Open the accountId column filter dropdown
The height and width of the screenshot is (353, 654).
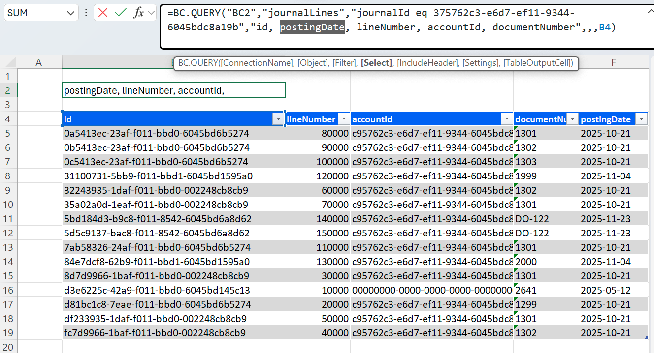pos(506,119)
